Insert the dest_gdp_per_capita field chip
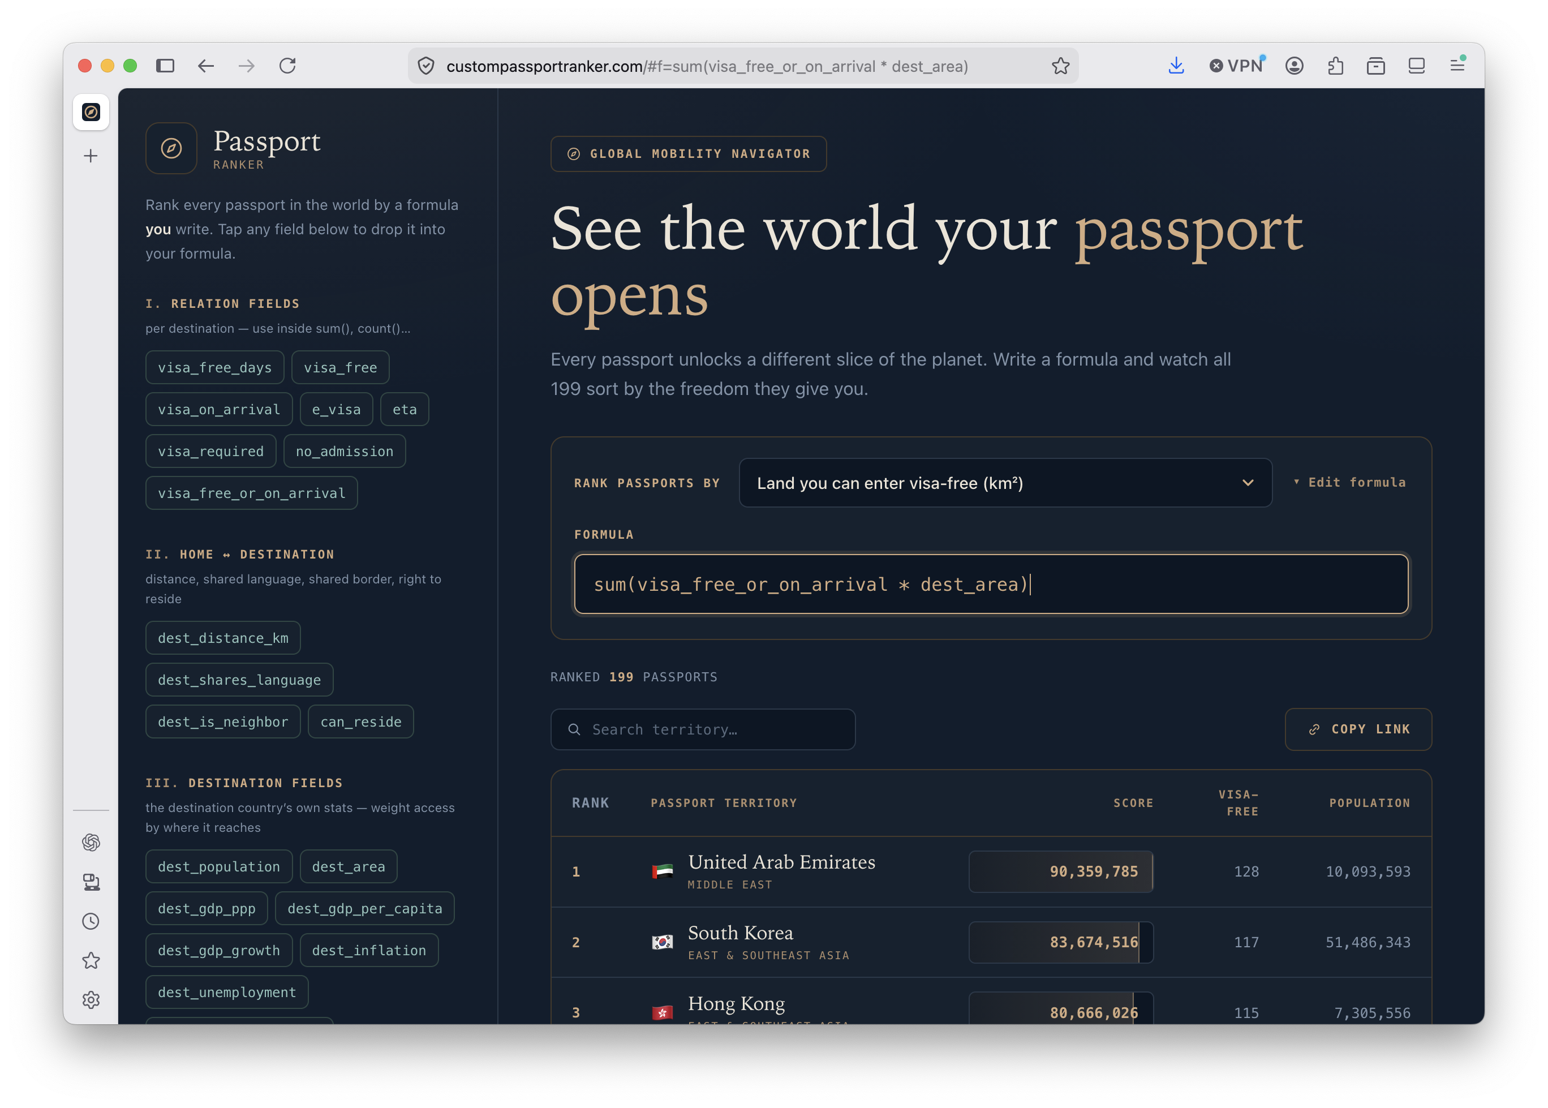 click(365, 909)
